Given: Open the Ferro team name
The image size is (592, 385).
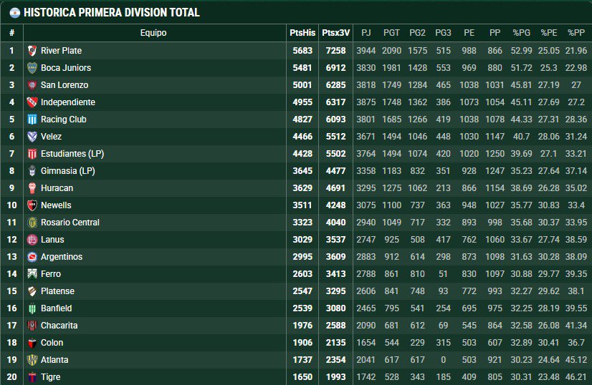Looking at the screenshot, I should pyautogui.click(x=51, y=274).
